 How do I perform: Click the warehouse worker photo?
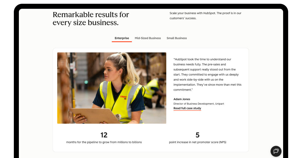point(112,88)
